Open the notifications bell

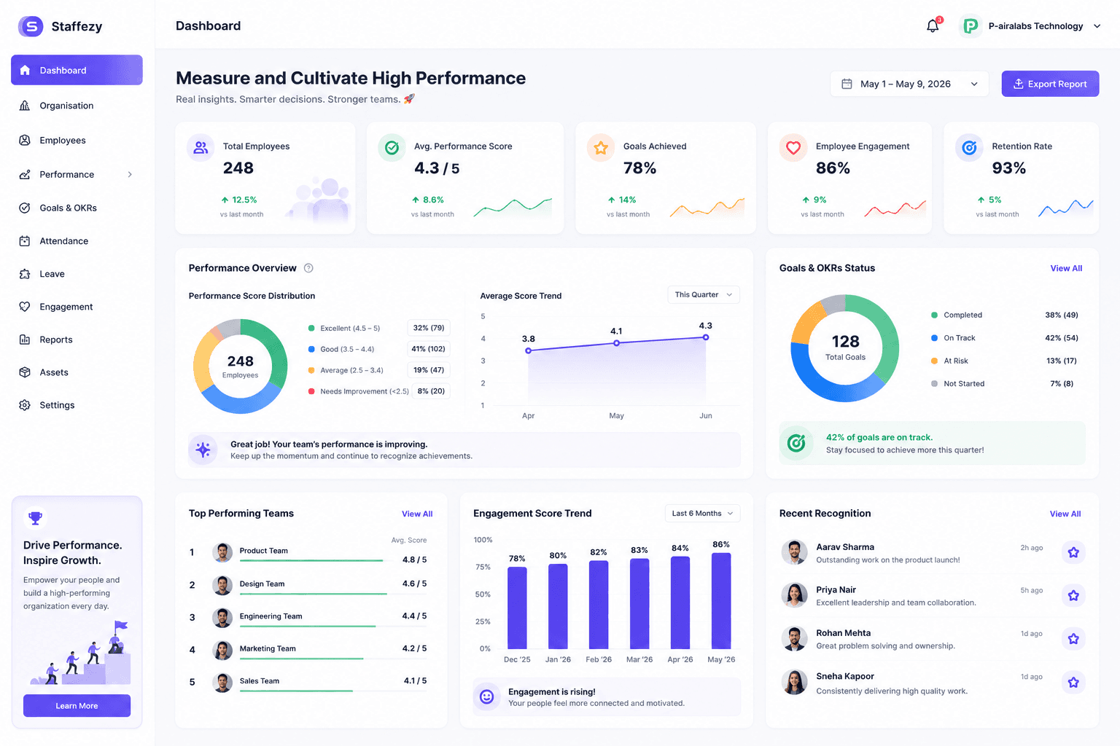pyautogui.click(x=933, y=26)
